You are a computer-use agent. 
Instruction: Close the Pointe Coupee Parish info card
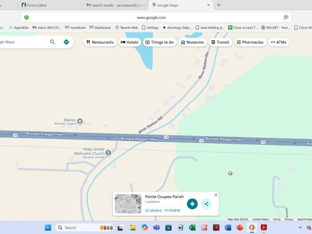[x=216, y=195]
